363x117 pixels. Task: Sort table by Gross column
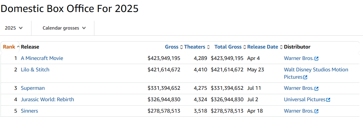tap(172, 47)
